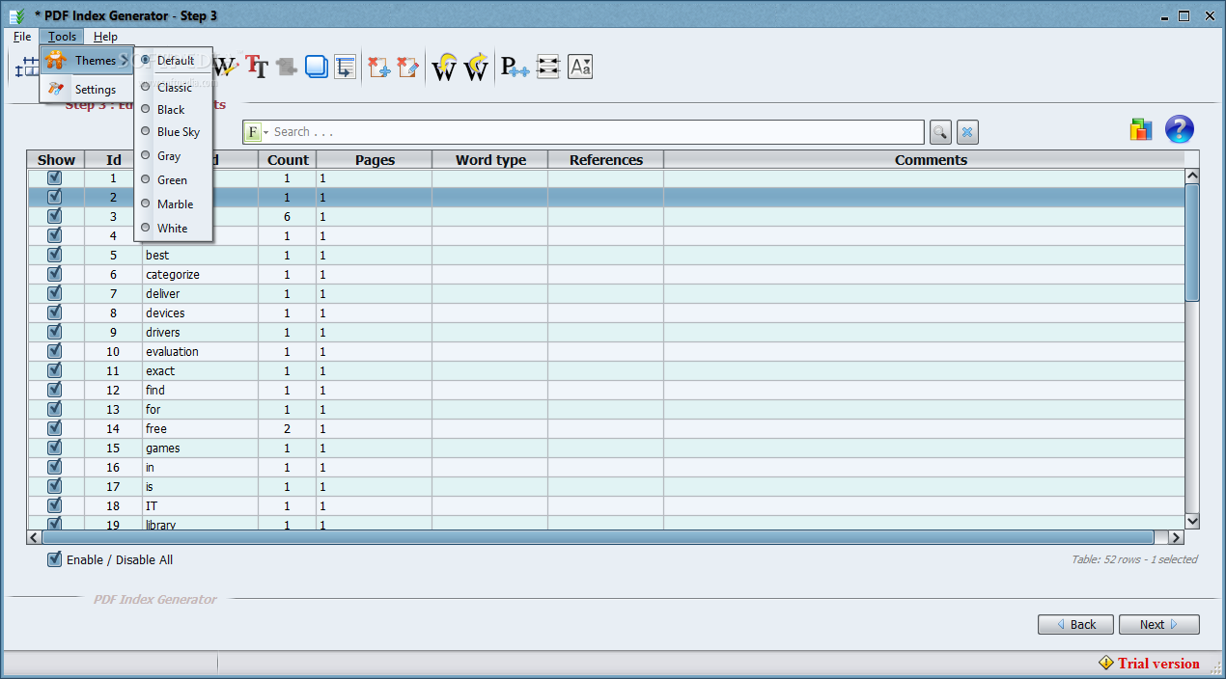This screenshot has width=1226, height=679.
Task: Select the Black theme radio button
Action: point(146,109)
